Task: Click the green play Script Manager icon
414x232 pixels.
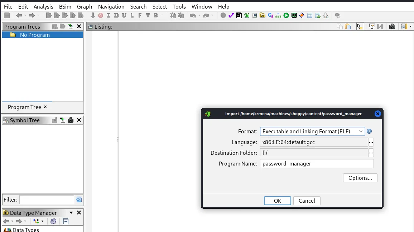Action: (286, 16)
